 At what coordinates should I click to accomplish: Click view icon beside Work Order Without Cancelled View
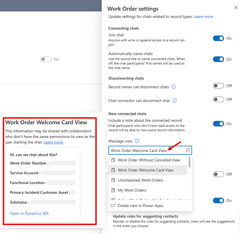coord(113,160)
